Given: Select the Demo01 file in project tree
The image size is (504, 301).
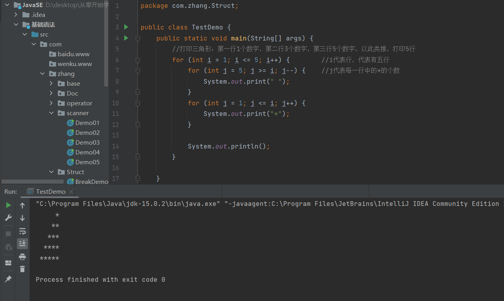Looking at the screenshot, I should click(87, 123).
